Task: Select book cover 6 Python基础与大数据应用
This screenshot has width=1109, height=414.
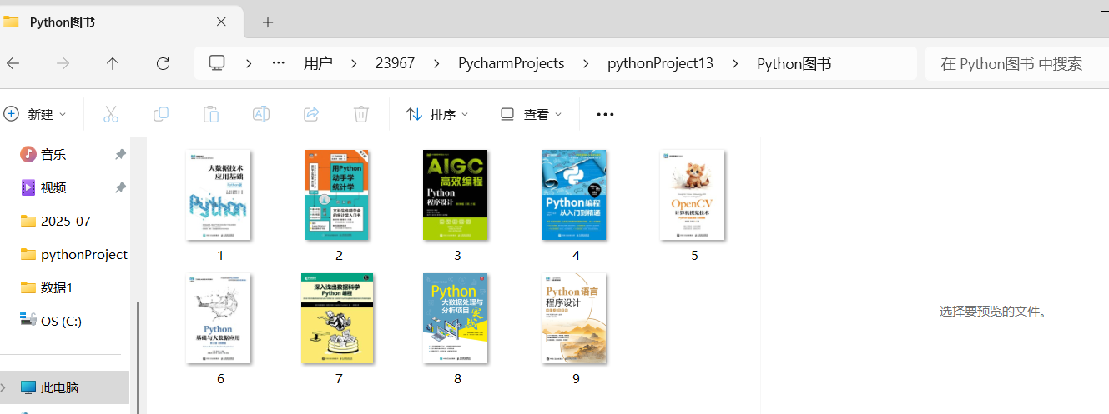Action: point(219,318)
